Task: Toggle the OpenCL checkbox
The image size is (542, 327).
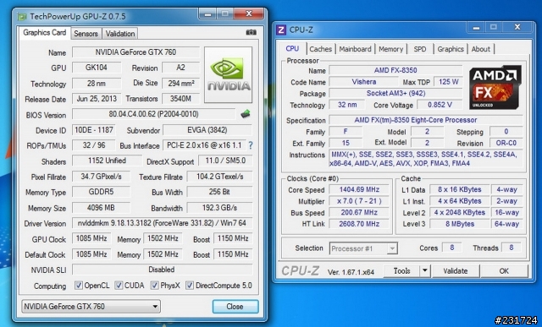Action: click(x=79, y=286)
